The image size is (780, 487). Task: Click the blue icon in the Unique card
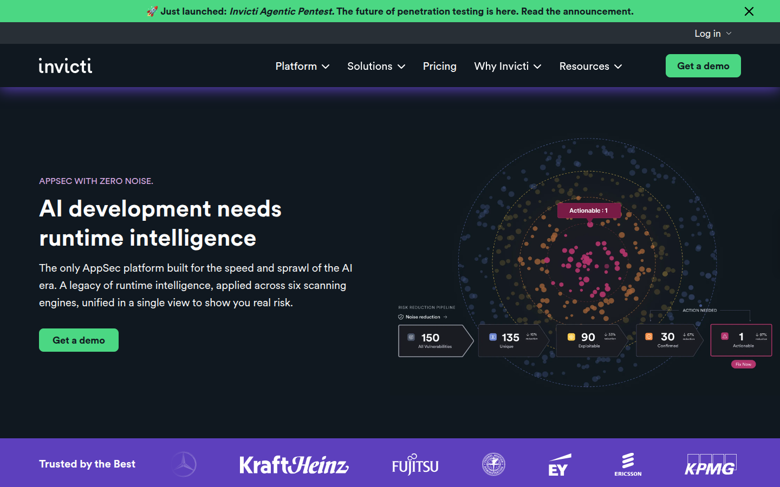click(493, 337)
